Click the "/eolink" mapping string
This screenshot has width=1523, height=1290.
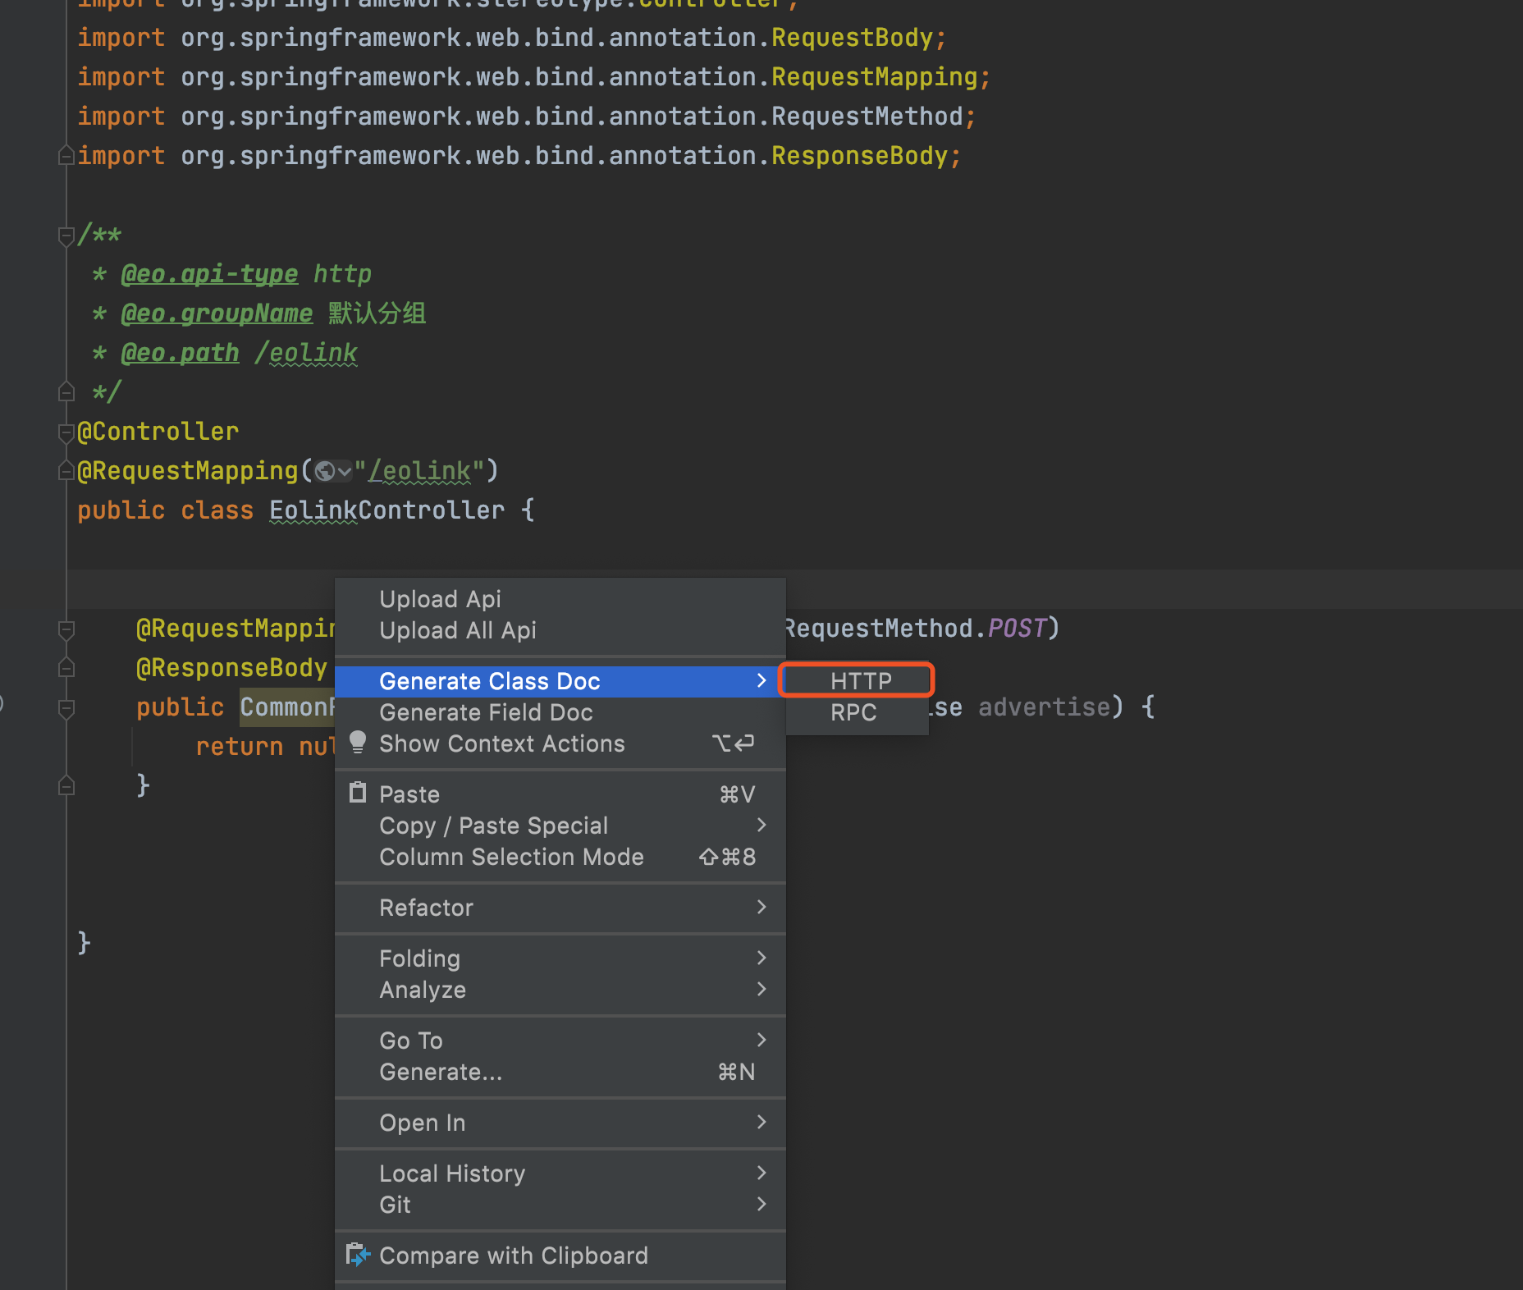coord(419,471)
